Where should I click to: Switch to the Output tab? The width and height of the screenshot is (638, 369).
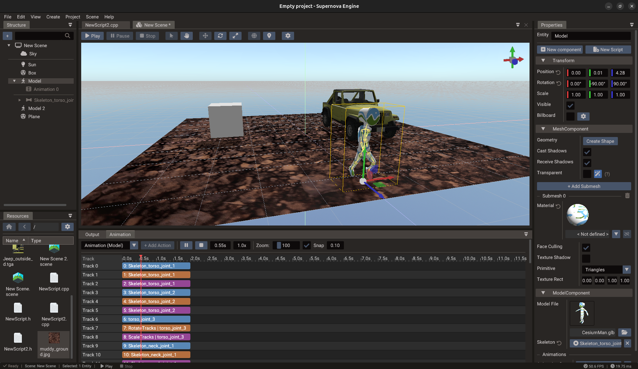point(92,234)
